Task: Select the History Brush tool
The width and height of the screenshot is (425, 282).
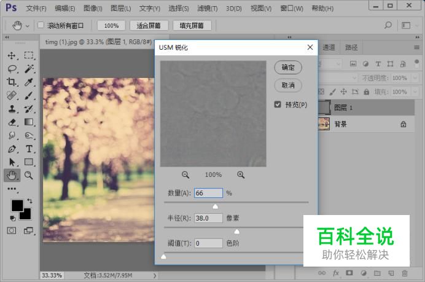Action: [29, 109]
